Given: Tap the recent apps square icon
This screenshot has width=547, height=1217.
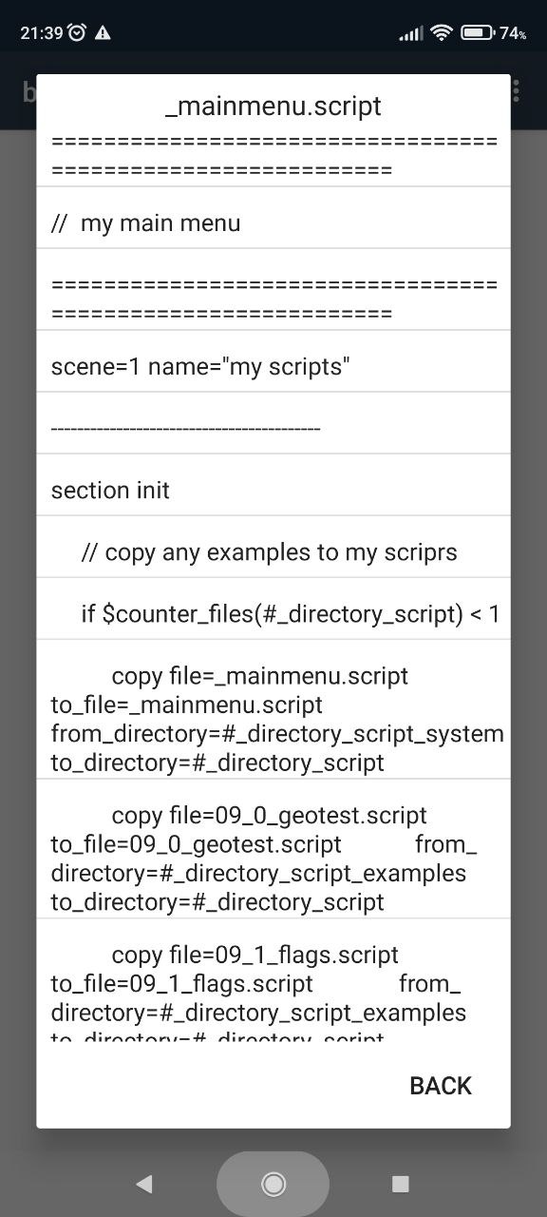Looking at the screenshot, I should point(401,1184).
